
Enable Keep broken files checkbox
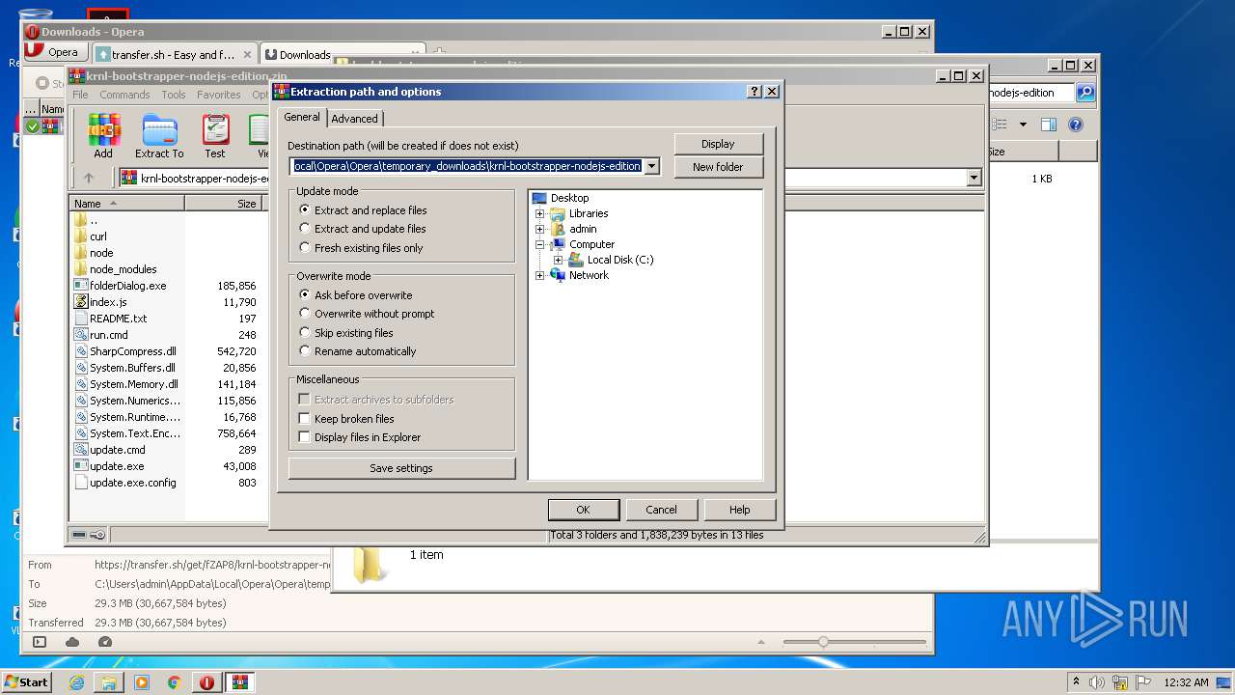[x=305, y=419]
